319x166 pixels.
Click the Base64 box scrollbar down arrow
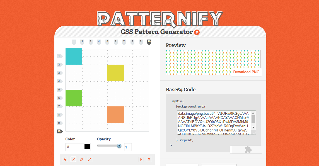[x=253, y=127]
